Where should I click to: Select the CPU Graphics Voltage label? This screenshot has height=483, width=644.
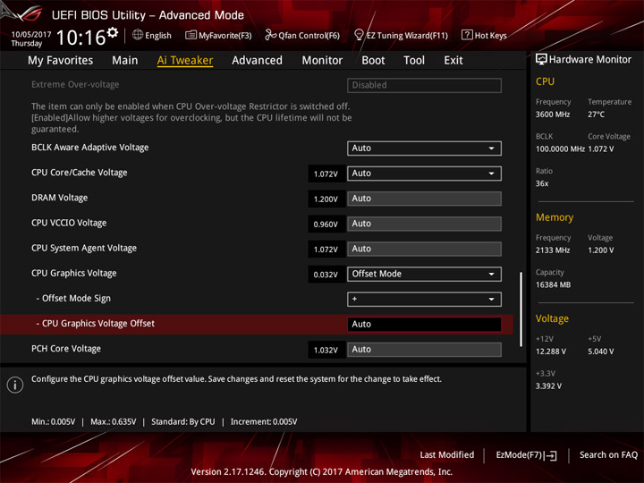click(x=74, y=273)
